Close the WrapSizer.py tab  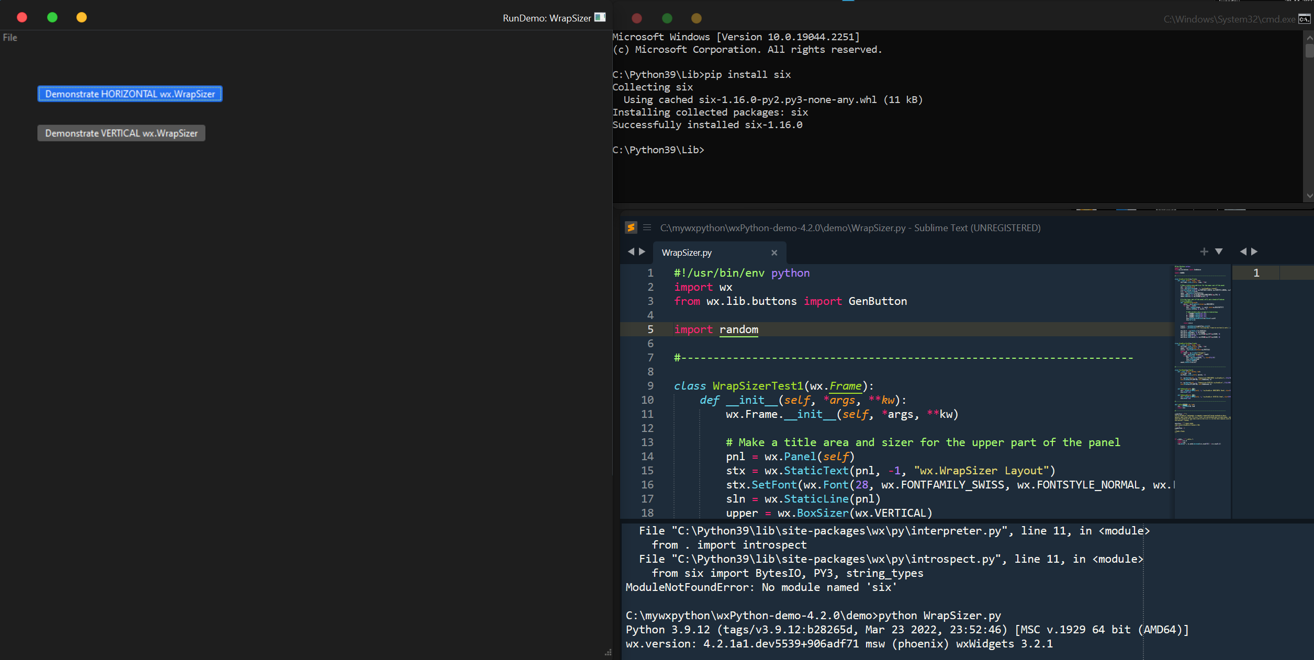coord(774,253)
